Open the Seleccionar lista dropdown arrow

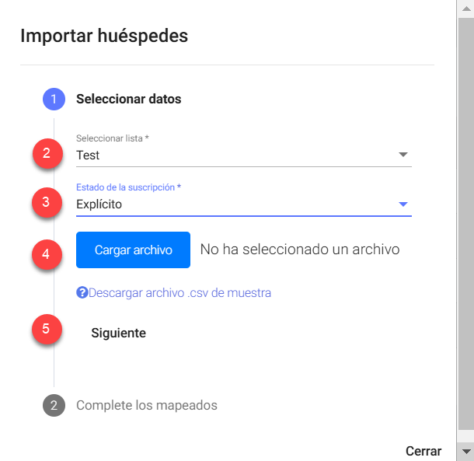point(403,155)
